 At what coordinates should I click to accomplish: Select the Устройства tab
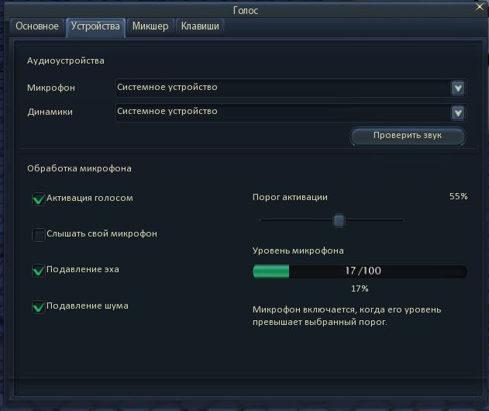coord(95,27)
